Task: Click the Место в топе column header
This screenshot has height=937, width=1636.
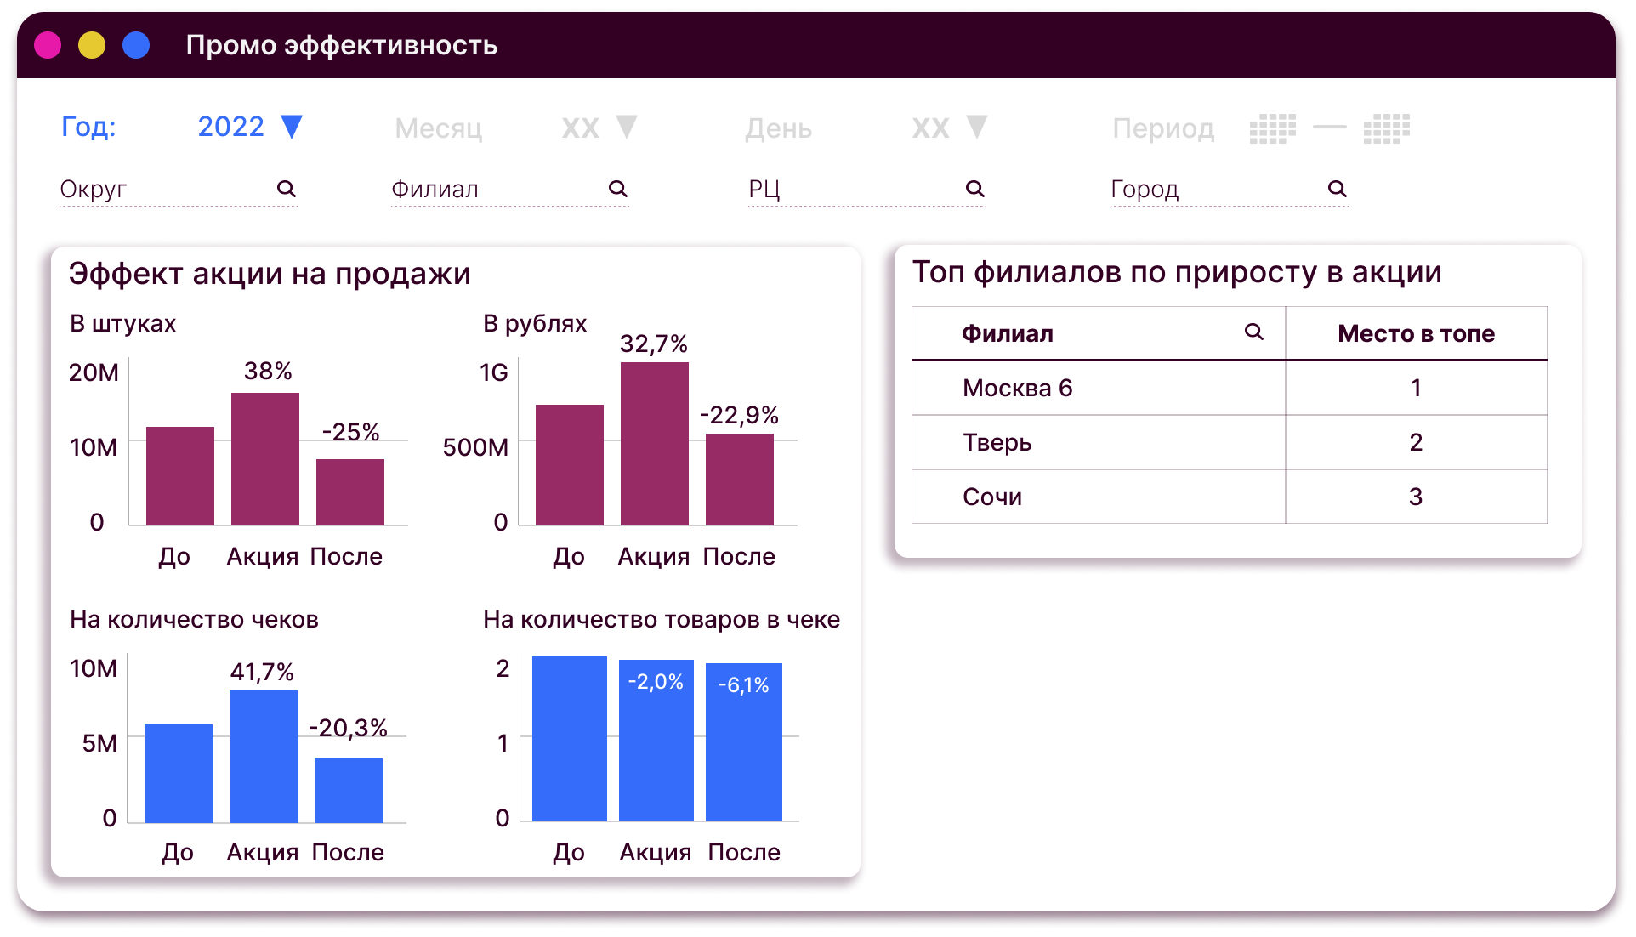Action: coord(1416,333)
